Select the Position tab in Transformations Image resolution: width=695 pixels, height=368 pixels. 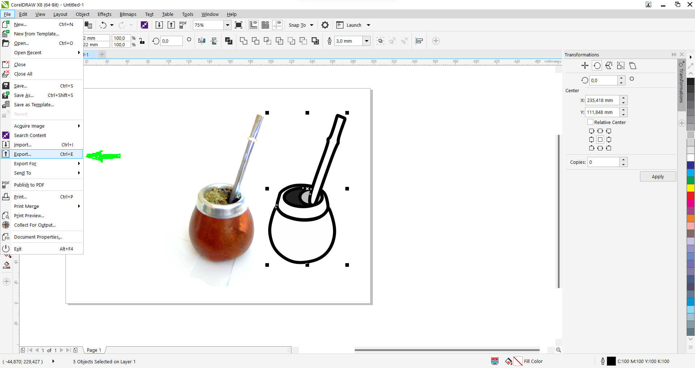[585, 65]
